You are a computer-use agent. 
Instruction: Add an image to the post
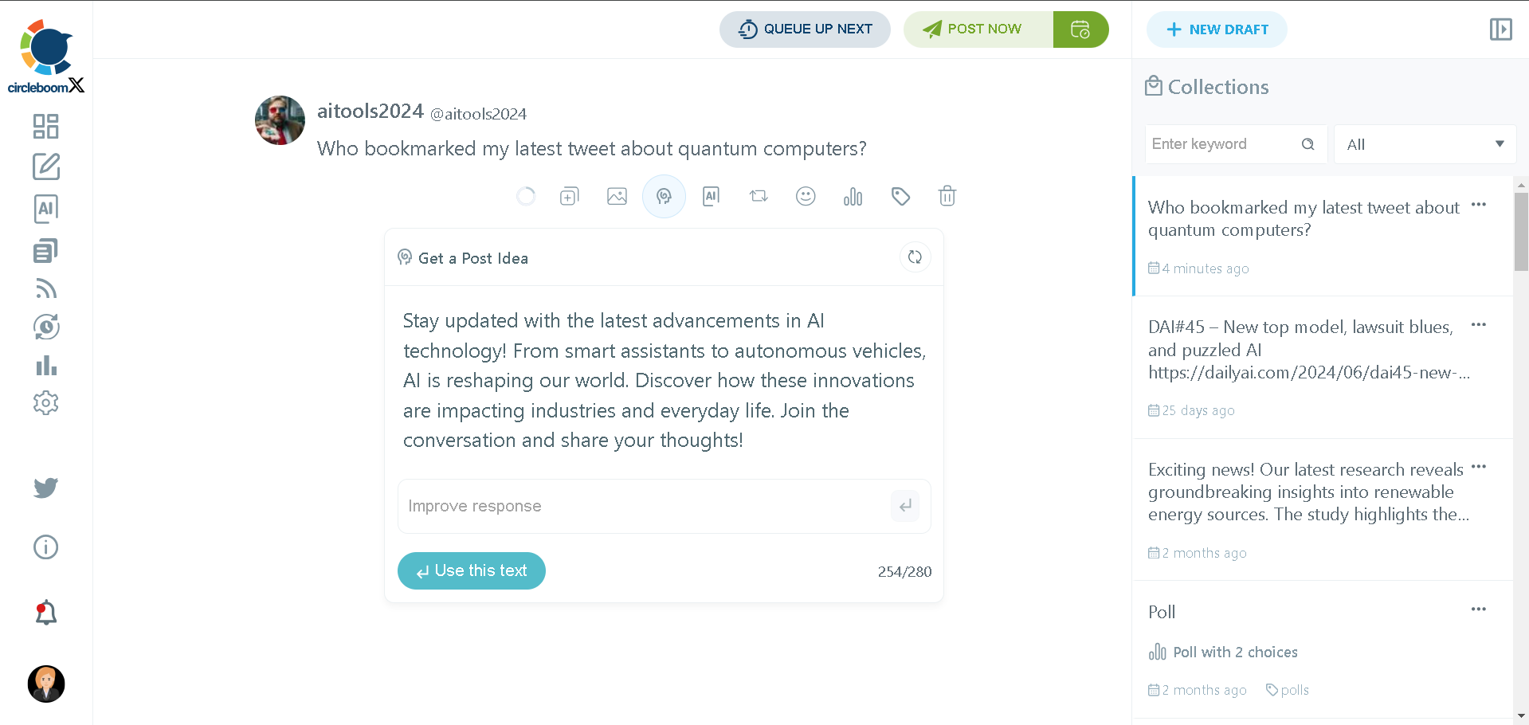pyautogui.click(x=617, y=196)
